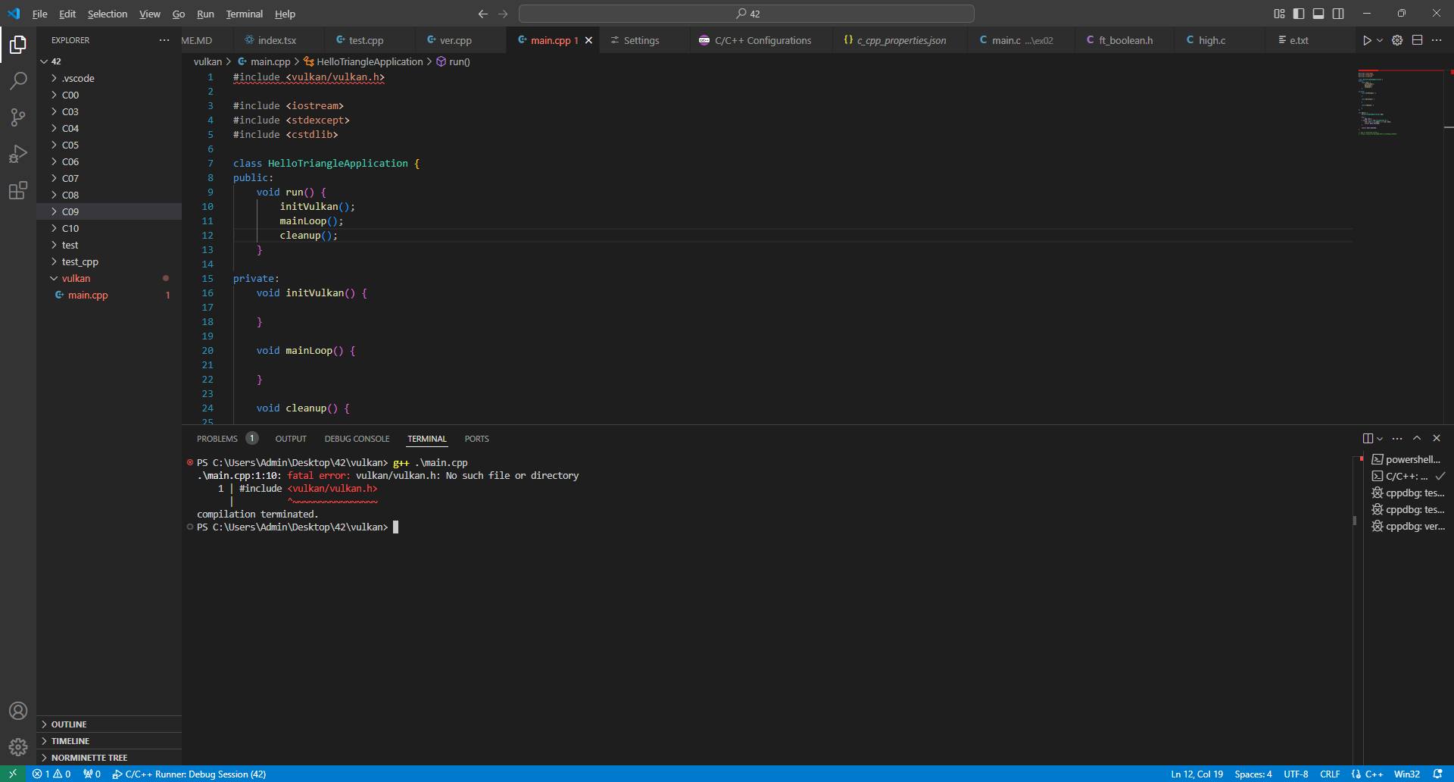
Task: Open the Terminal menu
Action: pyautogui.click(x=244, y=14)
